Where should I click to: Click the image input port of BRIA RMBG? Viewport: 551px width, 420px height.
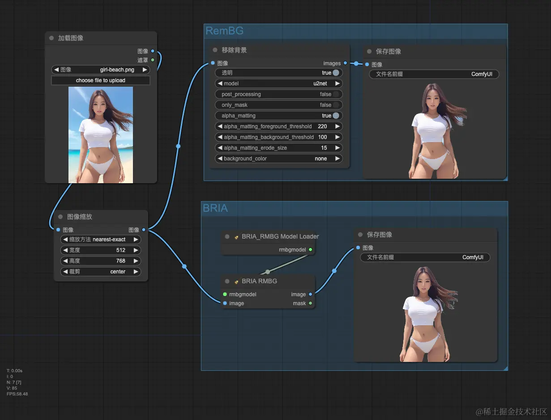click(225, 303)
